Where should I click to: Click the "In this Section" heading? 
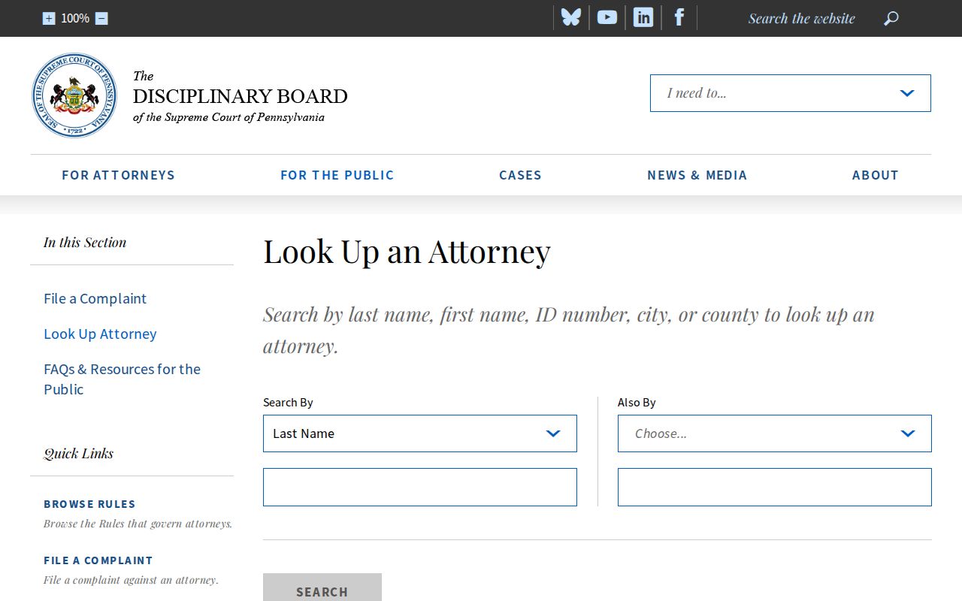coord(85,242)
